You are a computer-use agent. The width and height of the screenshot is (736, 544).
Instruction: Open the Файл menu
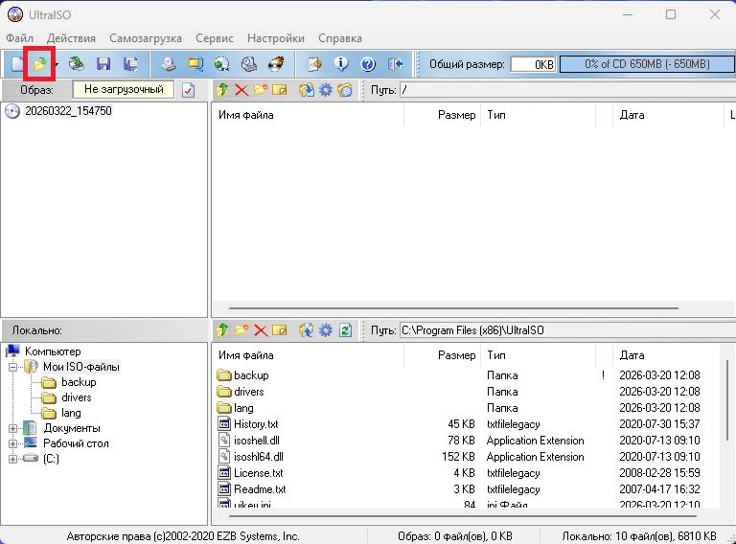click(19, 38)
